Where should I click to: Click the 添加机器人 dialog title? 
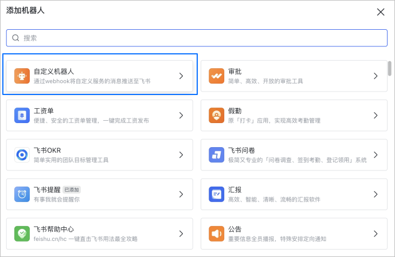25,10
